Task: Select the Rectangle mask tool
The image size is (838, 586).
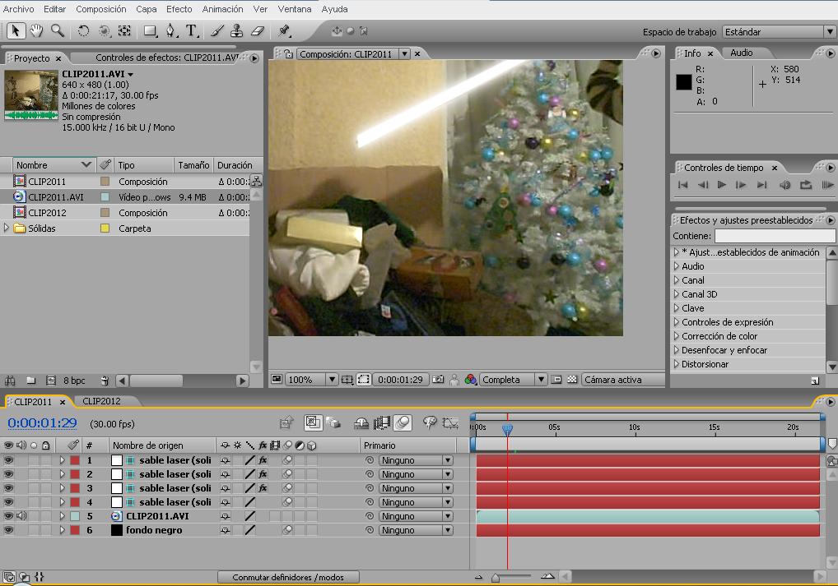Action: 150,31
